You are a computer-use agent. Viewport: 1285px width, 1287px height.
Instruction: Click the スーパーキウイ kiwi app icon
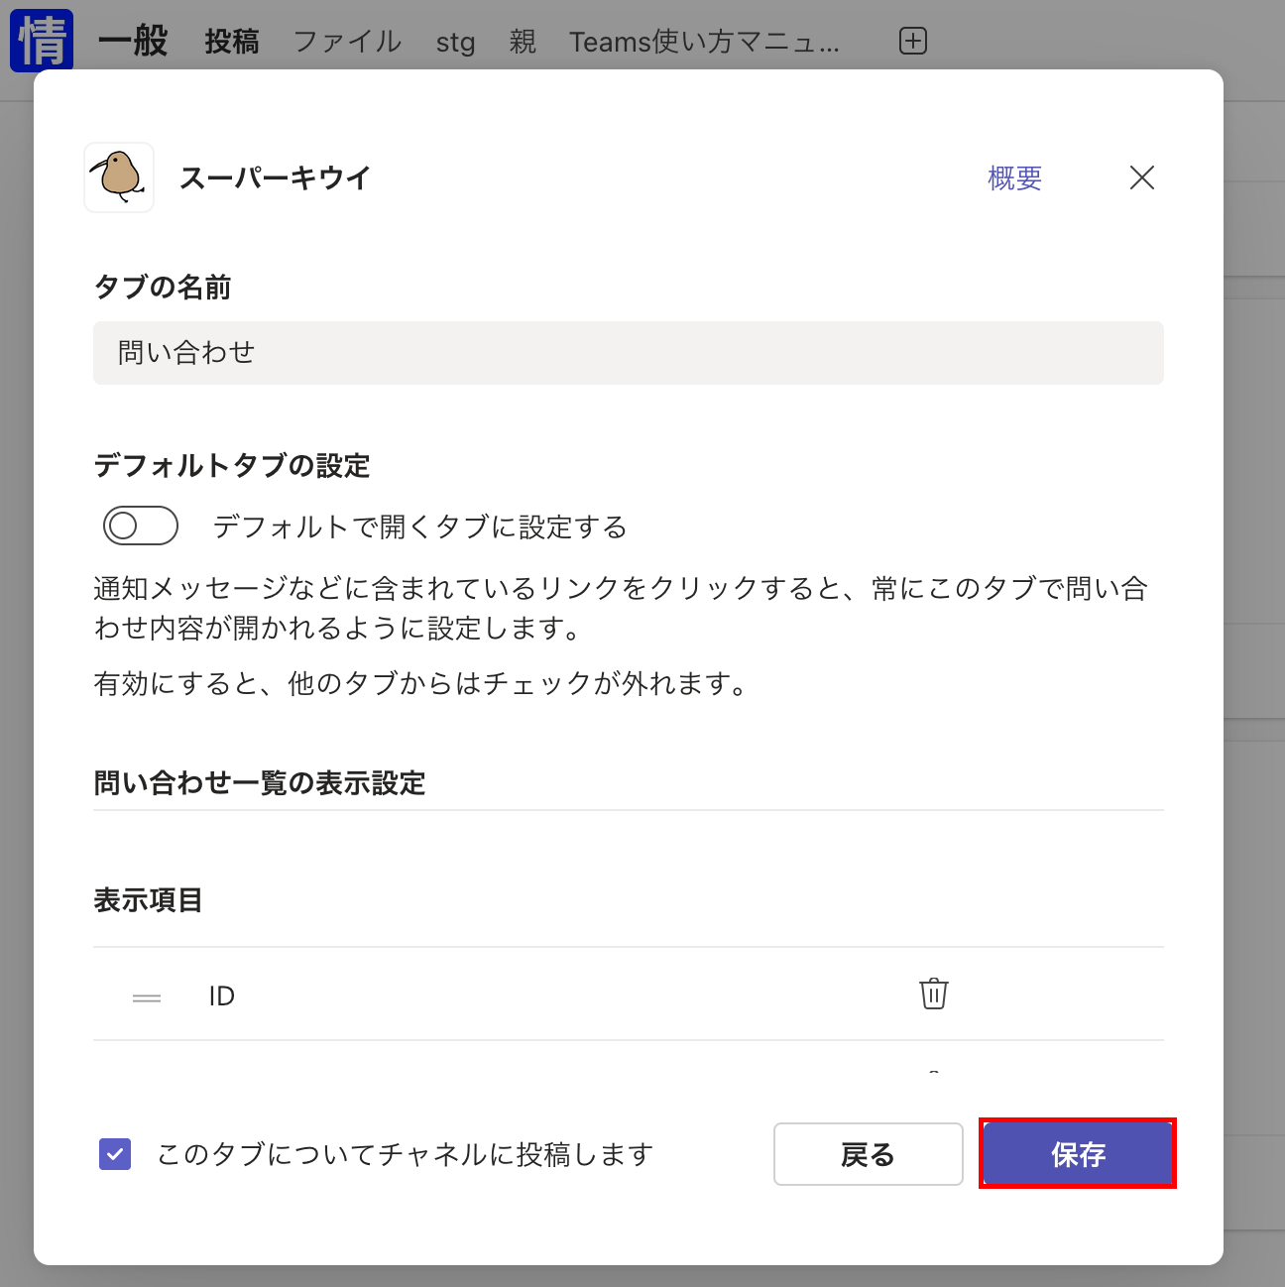pos(119,177)
